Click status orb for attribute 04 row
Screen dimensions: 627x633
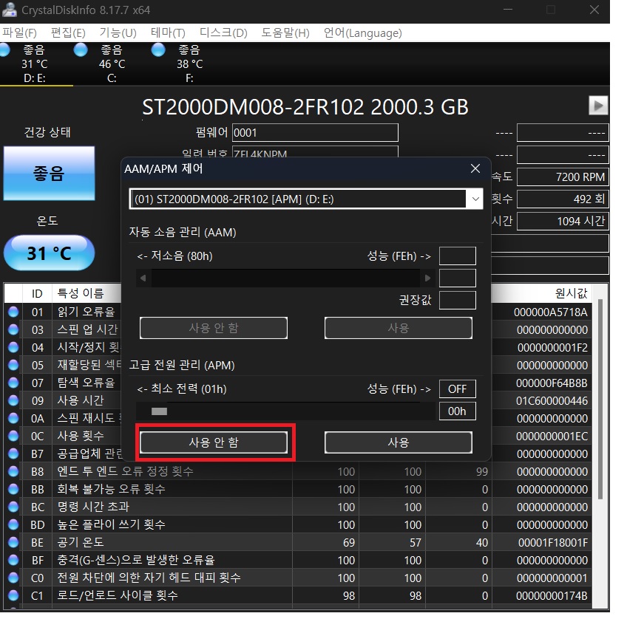point(13,347)
